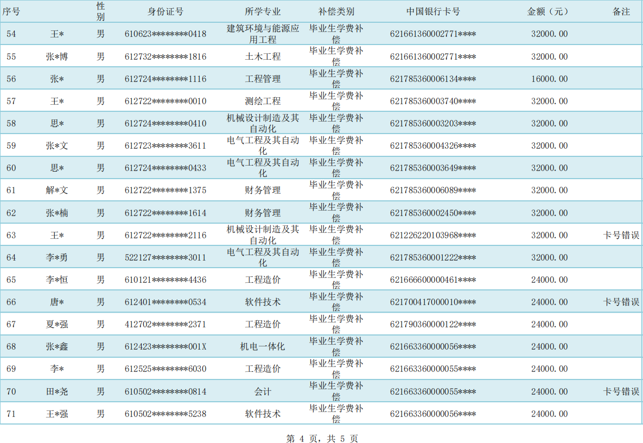Viewport: 643px width, 443px height.
Task: Click the 机电一体化 major cell
Action: (x=263, y=346)
